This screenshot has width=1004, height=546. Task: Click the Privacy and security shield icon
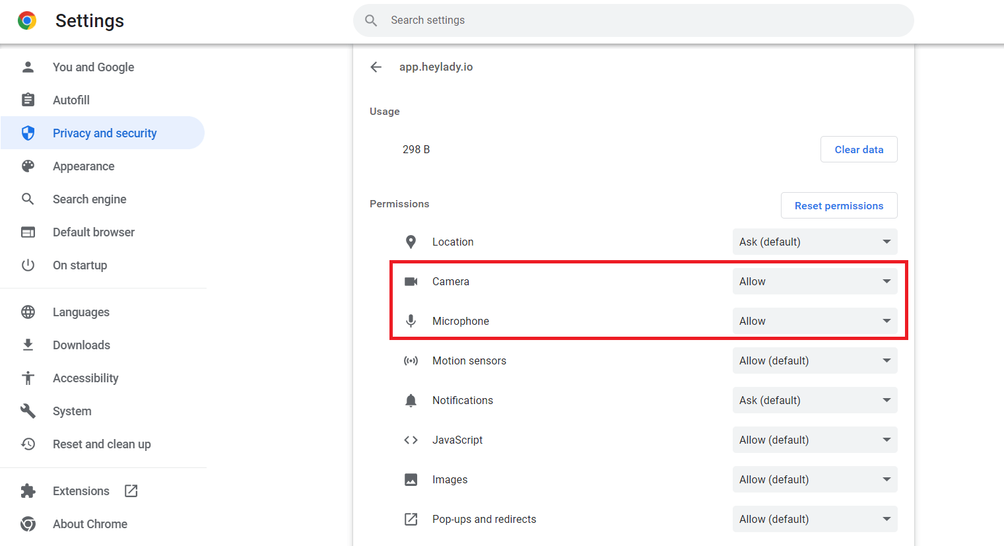[x=28, y=133]
